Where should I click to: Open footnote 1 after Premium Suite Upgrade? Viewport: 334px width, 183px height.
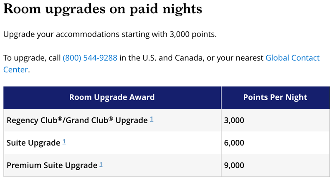pyautogui.click(x=101, y=164)
